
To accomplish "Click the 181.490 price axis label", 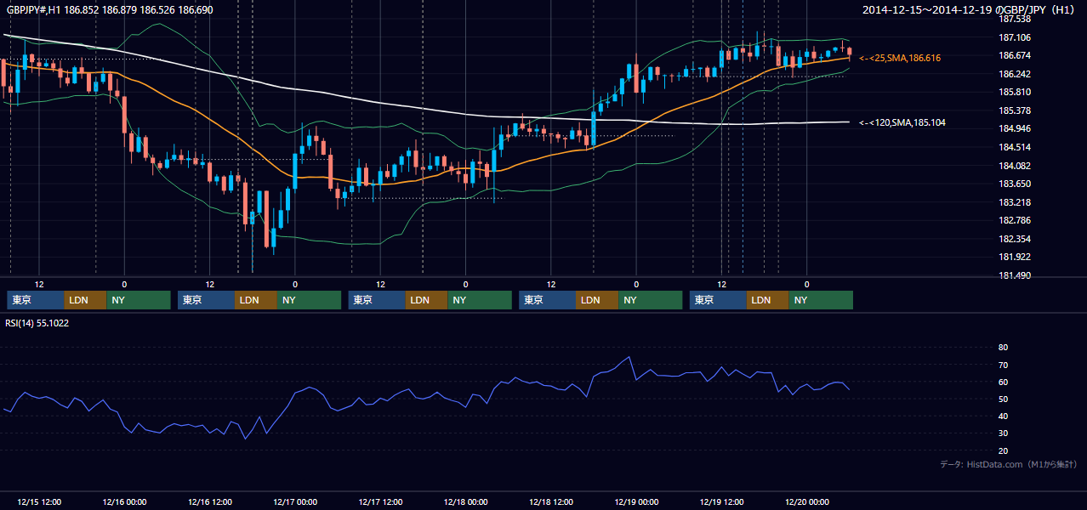I will tap(1015, 275).
